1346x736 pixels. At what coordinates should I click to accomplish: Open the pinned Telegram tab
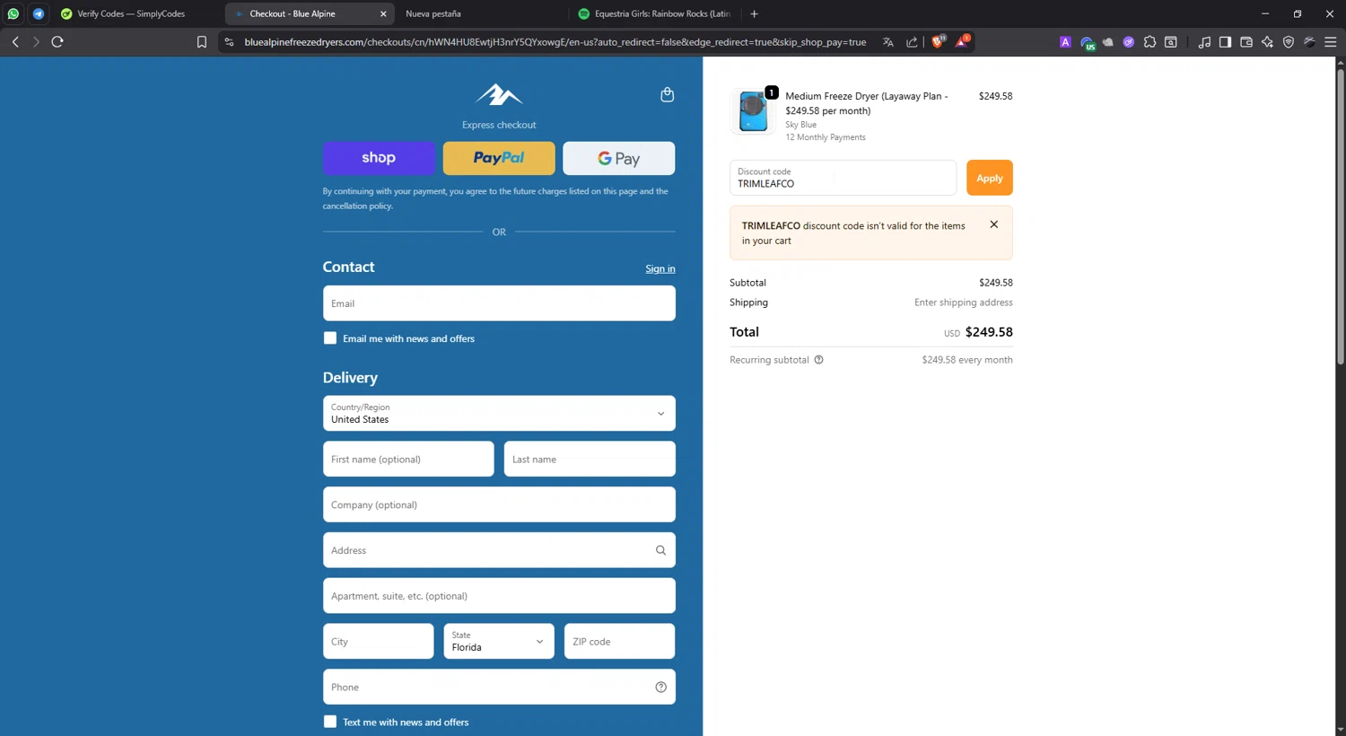(x=39, y=13)
